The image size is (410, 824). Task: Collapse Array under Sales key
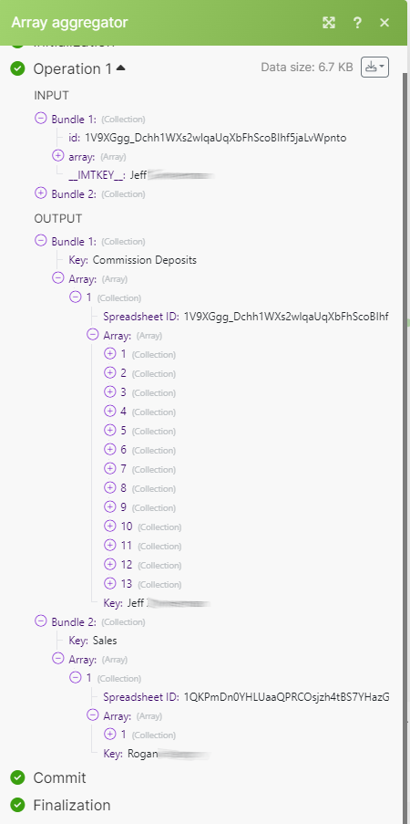[x=57, y=659]
